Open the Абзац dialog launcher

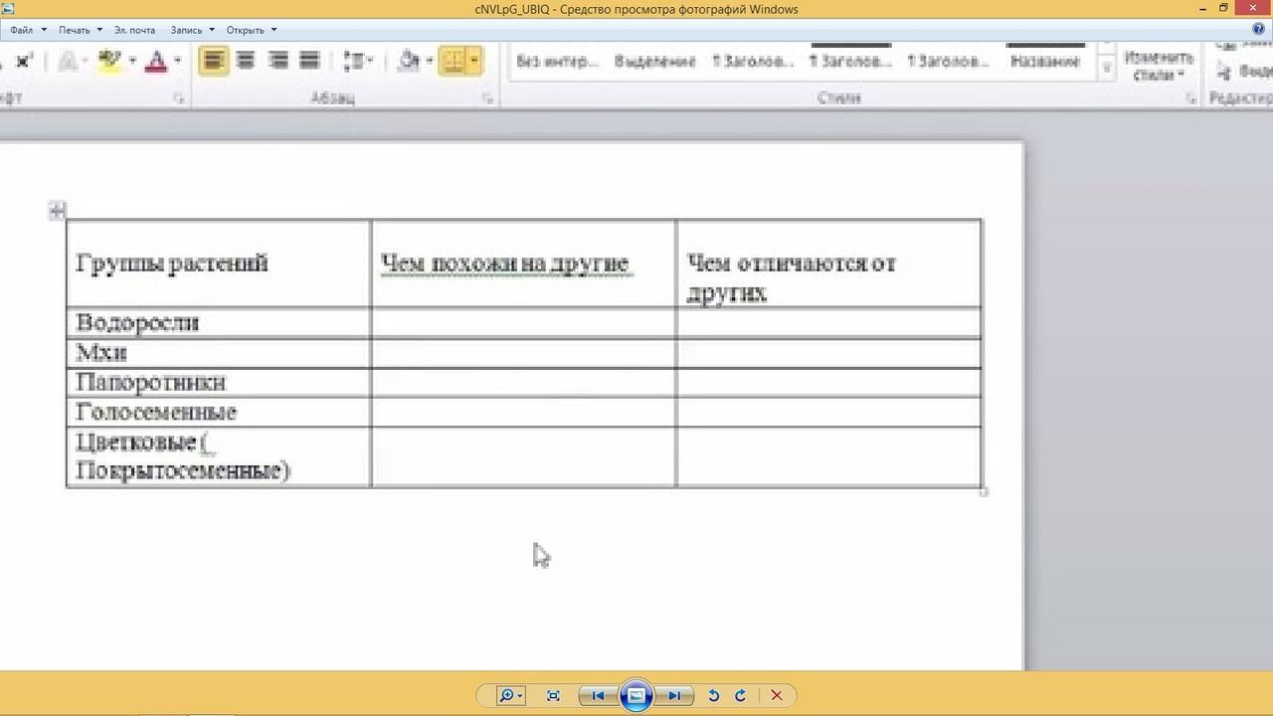487,98
